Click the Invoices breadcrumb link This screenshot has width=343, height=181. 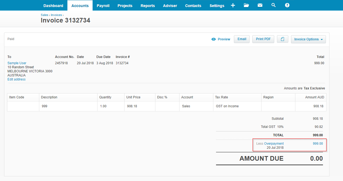[56, 15]
